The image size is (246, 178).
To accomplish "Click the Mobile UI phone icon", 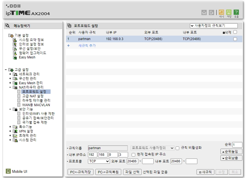I will (x=8, y=171).
